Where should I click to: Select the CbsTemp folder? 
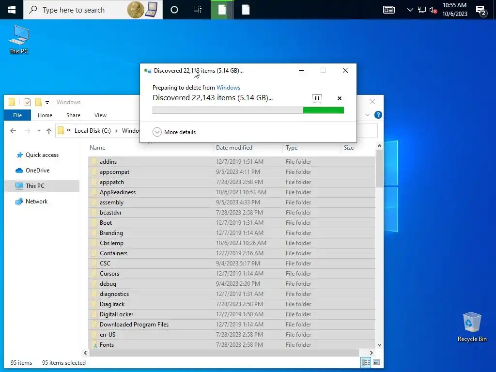tap(232, 243)
